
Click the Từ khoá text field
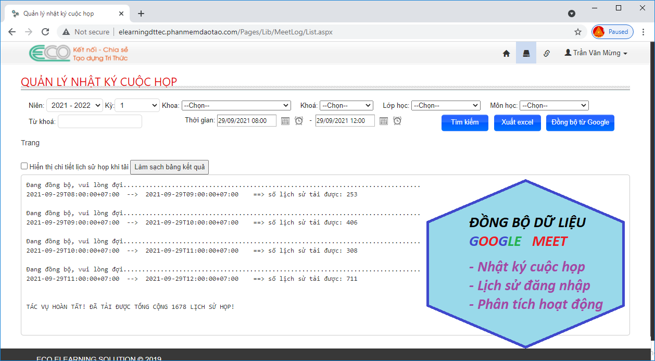(x=100, y=121)
